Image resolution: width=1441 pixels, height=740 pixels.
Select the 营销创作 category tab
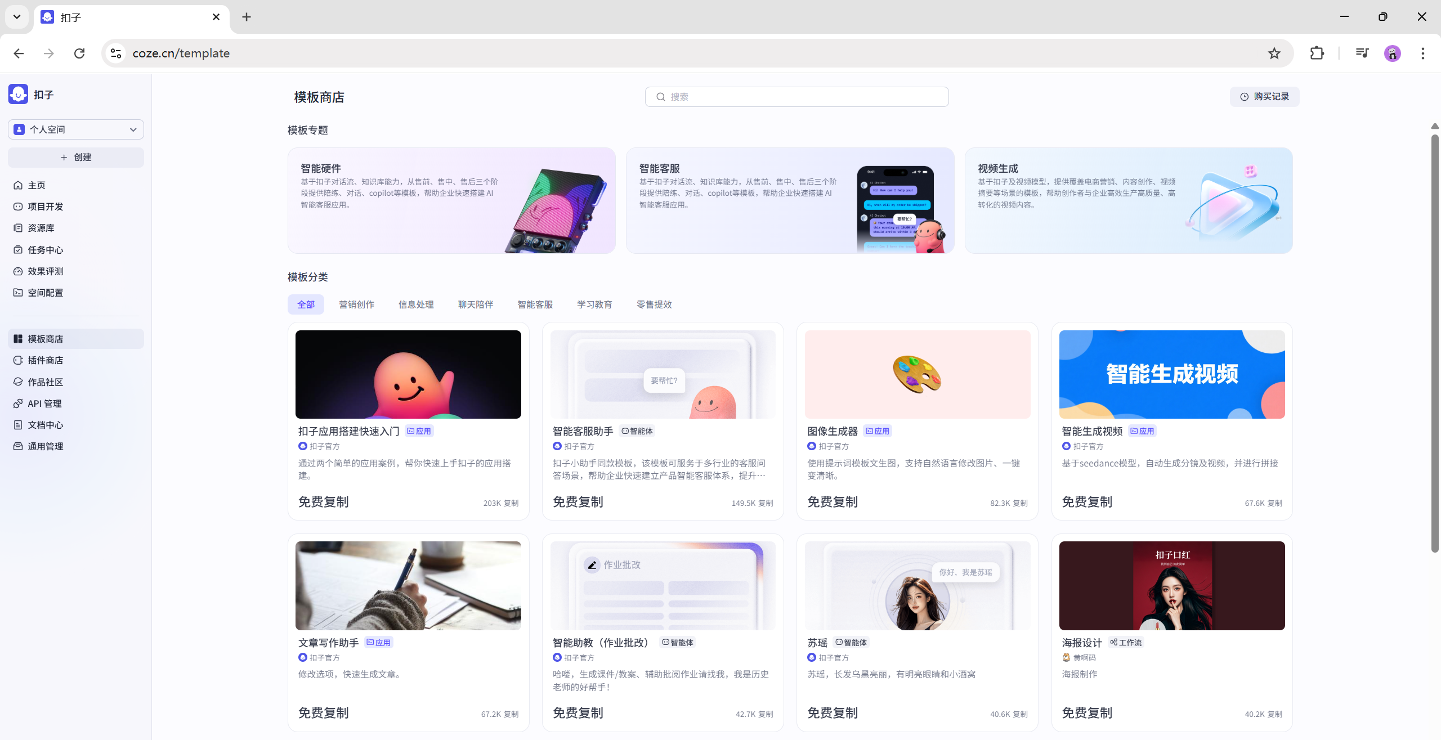(356, 304)
